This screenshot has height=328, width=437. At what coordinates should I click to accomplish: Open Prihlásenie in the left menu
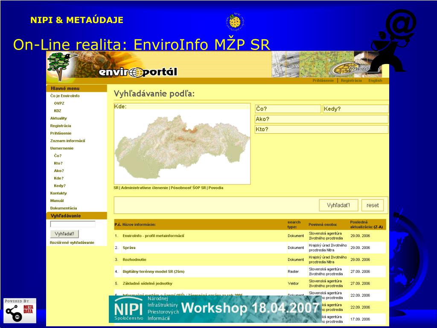click(x=61, y=133)
